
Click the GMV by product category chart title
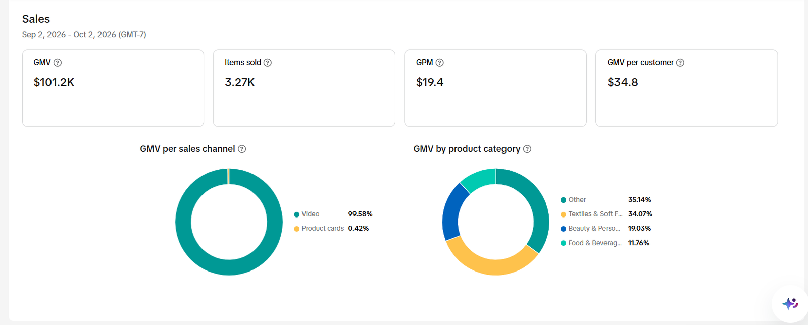[467, 149]
